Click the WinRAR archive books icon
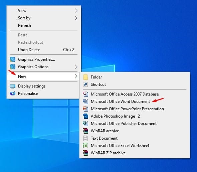The height and width of the screenshot is (172, 197). 85,131
